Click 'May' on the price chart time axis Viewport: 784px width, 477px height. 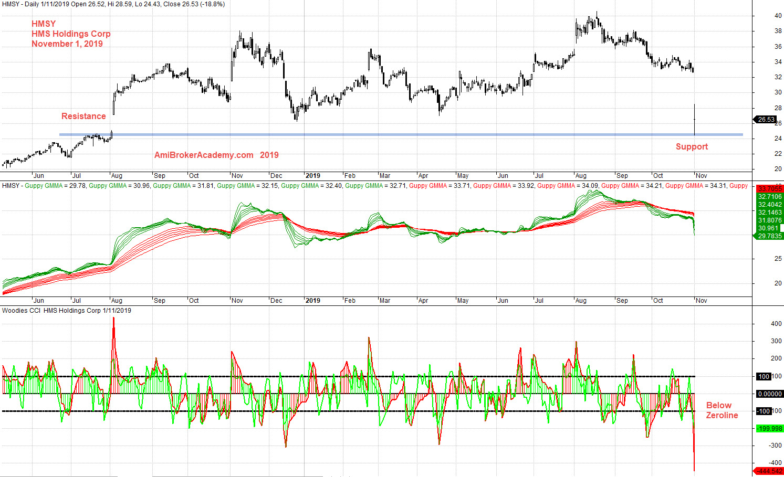coord(463,176)
